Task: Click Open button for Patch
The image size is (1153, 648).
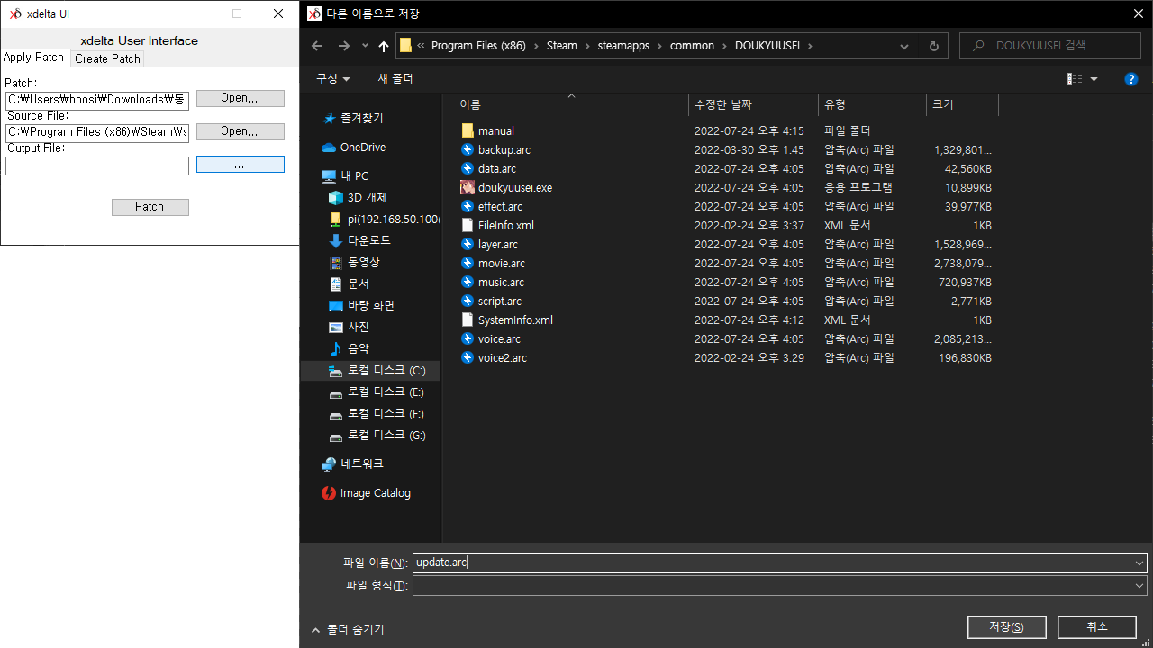Action: pos(240,98)
